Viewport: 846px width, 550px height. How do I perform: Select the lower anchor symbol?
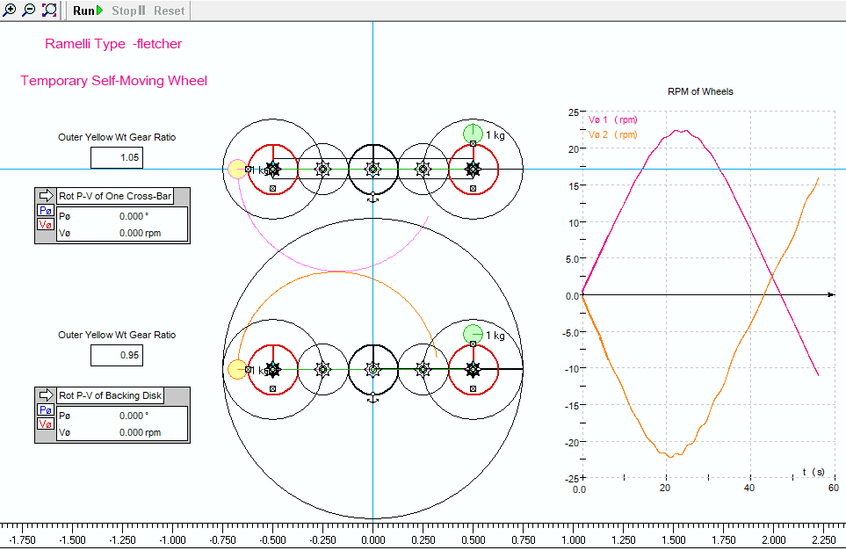(372, 400)
